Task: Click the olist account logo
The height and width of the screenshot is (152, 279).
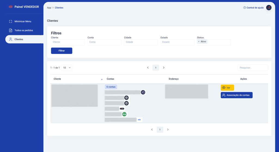Action: [x=139, y=120]
